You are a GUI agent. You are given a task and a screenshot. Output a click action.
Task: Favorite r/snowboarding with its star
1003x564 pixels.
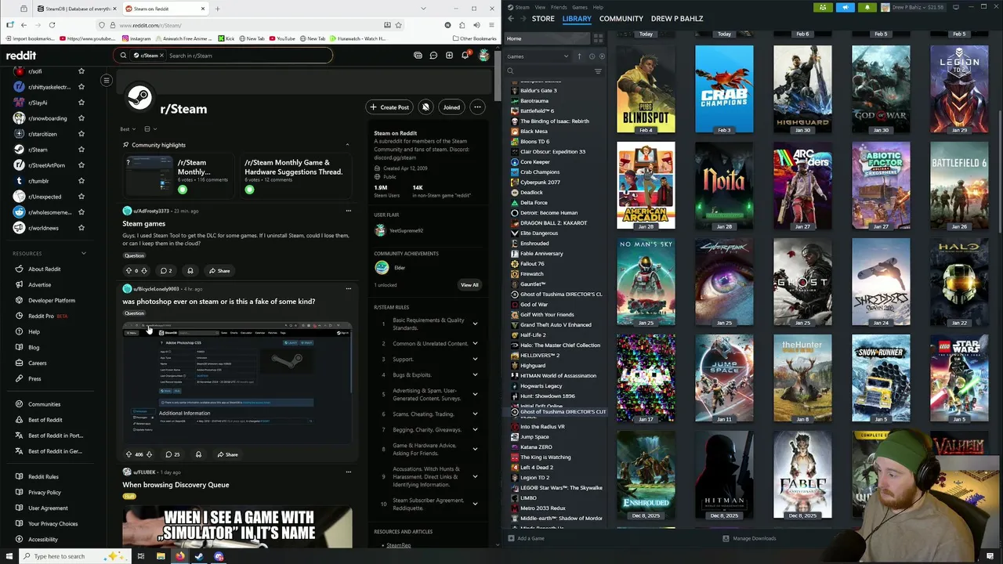[81, 118]
